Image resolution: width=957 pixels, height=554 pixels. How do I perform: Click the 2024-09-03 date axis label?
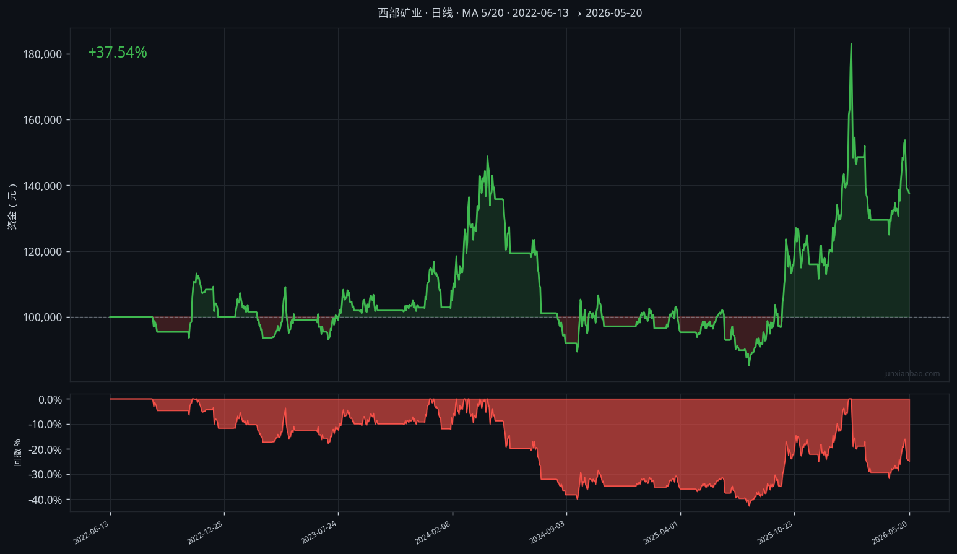point(547,532)
